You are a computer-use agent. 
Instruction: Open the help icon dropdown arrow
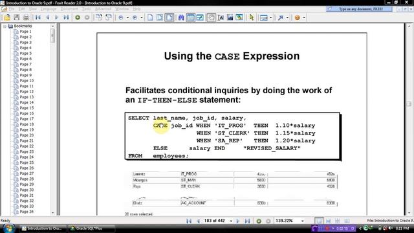tap(304, 17)
